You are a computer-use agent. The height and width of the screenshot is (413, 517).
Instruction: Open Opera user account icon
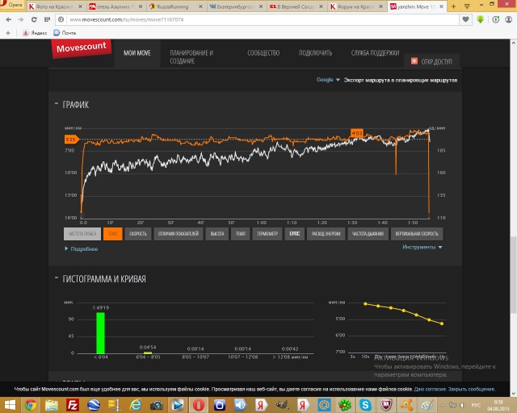click(x=508, y=19)
